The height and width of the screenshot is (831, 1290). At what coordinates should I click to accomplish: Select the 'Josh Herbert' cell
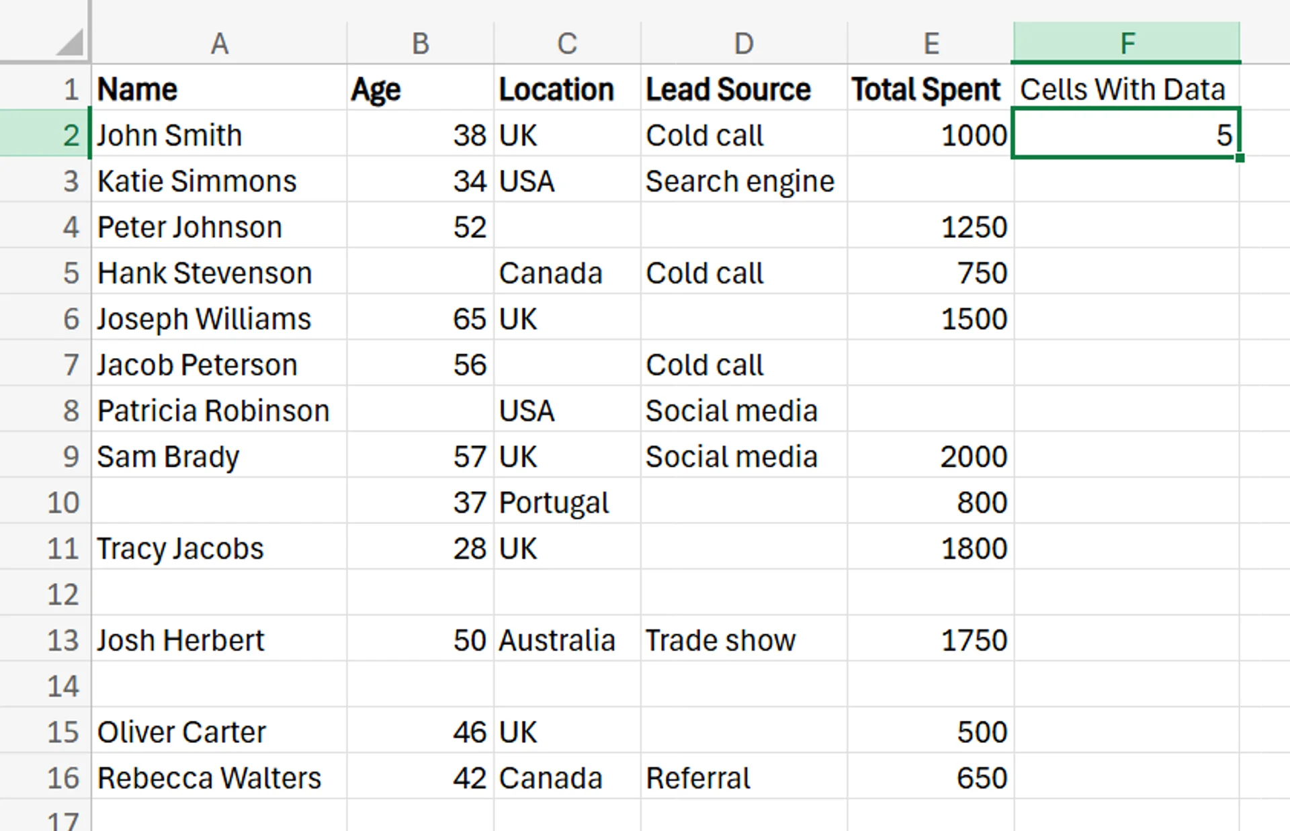(x=219, y=639)
